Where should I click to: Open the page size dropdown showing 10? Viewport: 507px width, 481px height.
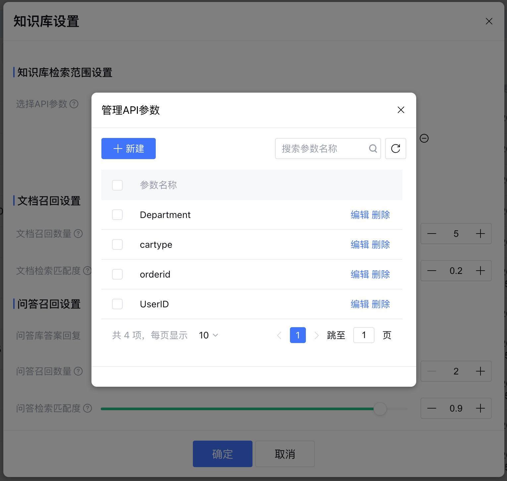coord(208,335)
